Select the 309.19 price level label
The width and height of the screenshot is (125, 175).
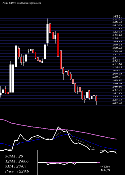click(x=117, y=41)
